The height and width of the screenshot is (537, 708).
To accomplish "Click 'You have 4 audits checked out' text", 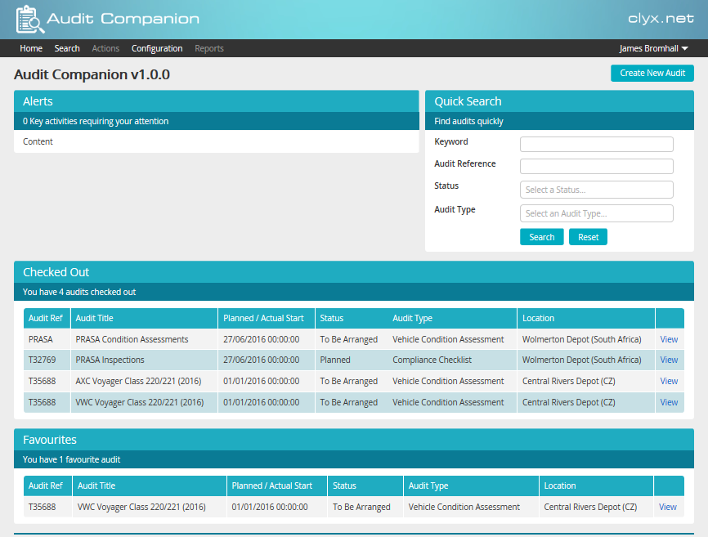I will [x=79, y=292].
